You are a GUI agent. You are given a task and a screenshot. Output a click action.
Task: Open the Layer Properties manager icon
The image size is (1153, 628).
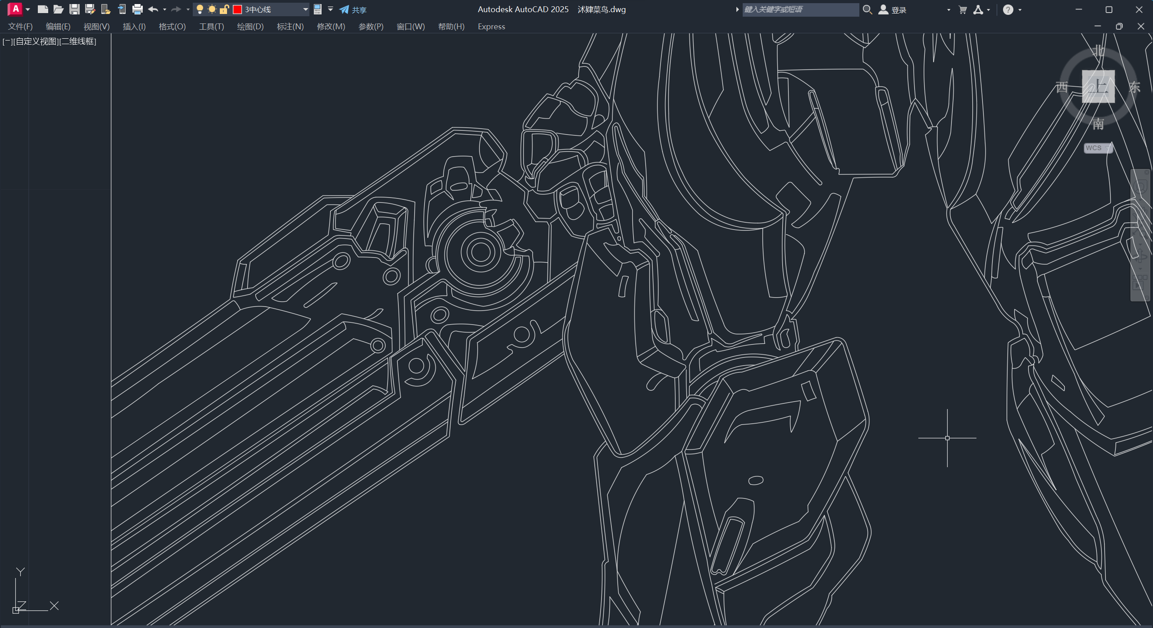pos(318,9)
